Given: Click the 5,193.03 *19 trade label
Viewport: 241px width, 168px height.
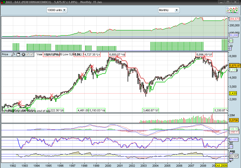Looking at the screenshot, I should (97, 110).
